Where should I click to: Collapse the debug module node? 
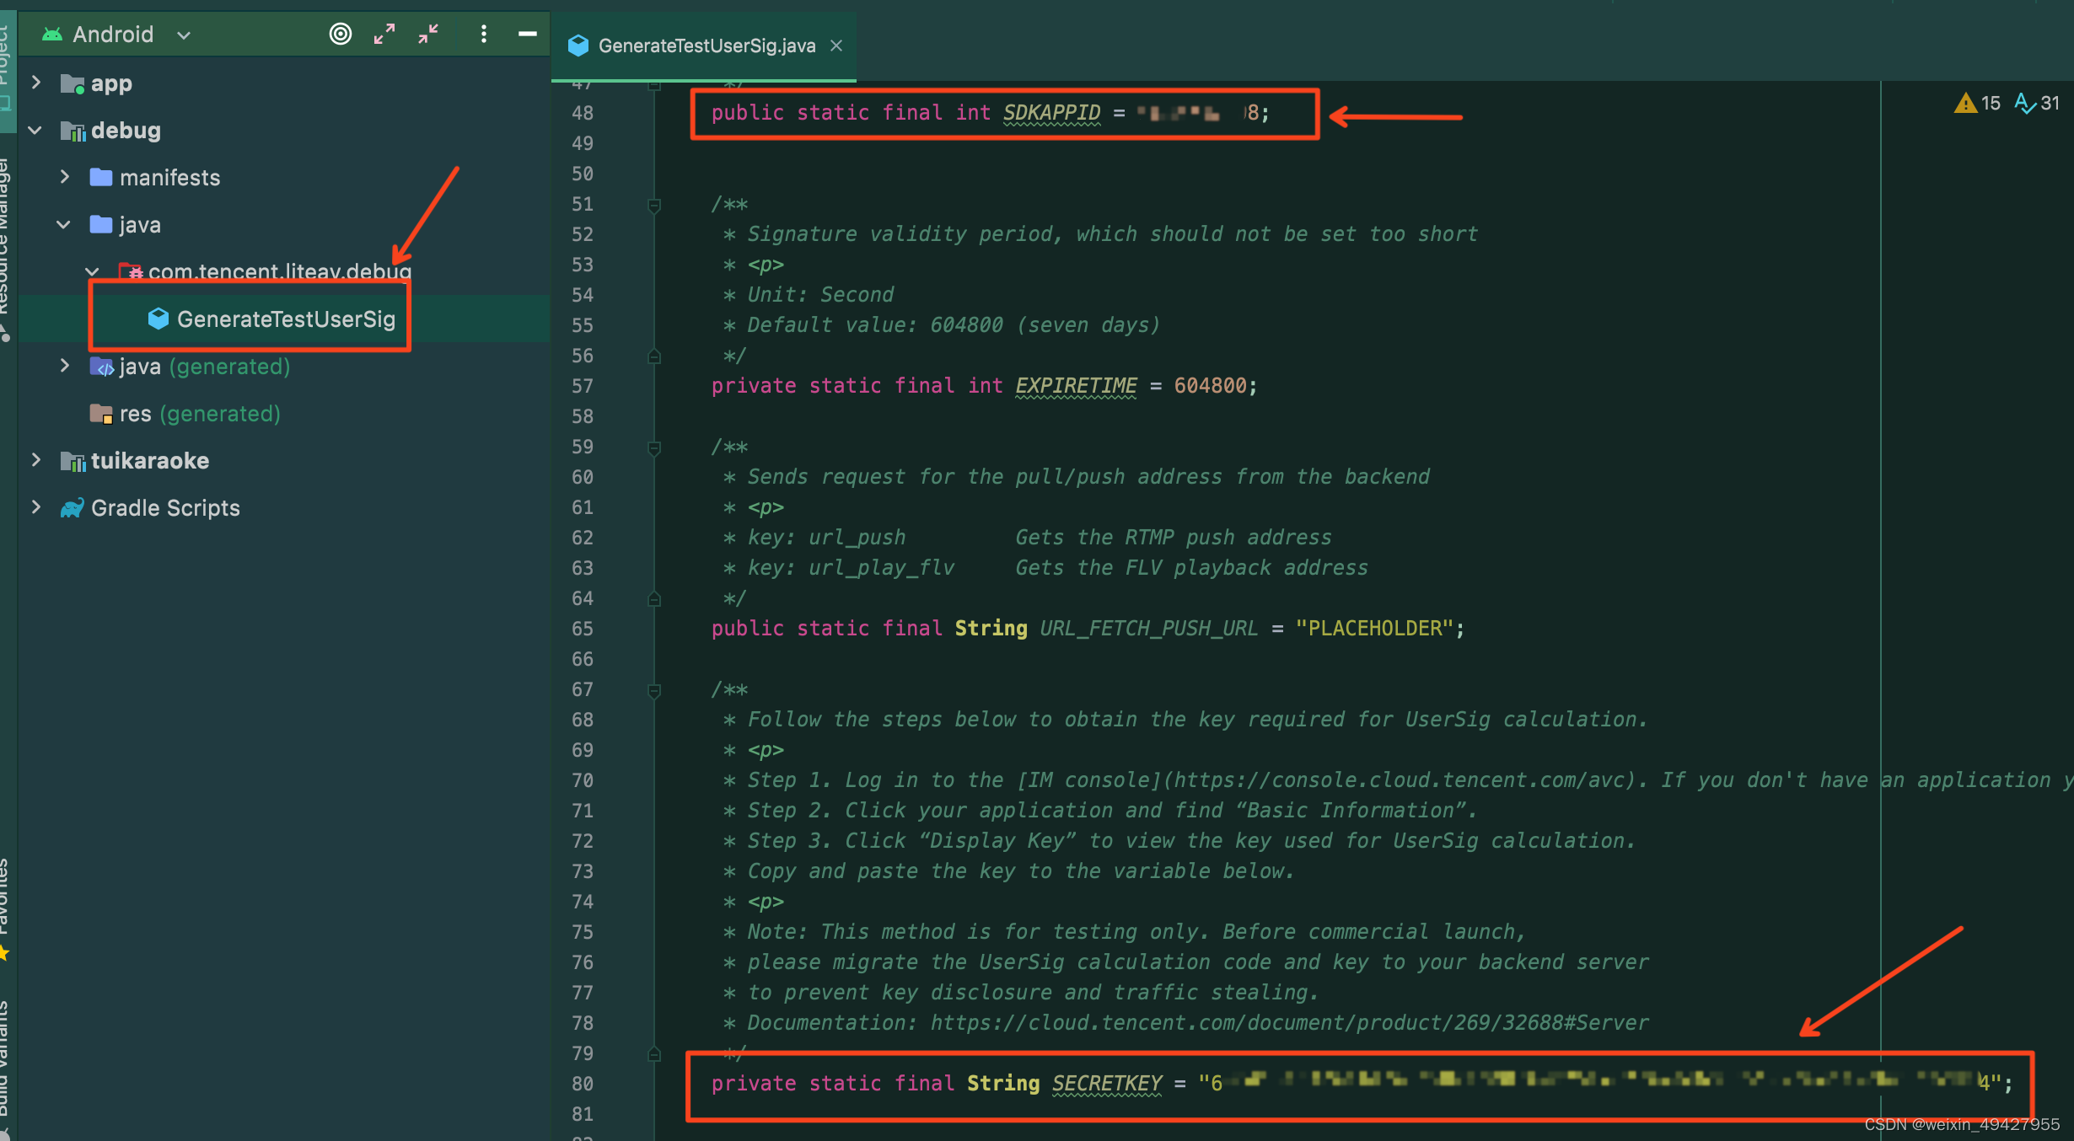click(36, 130)
